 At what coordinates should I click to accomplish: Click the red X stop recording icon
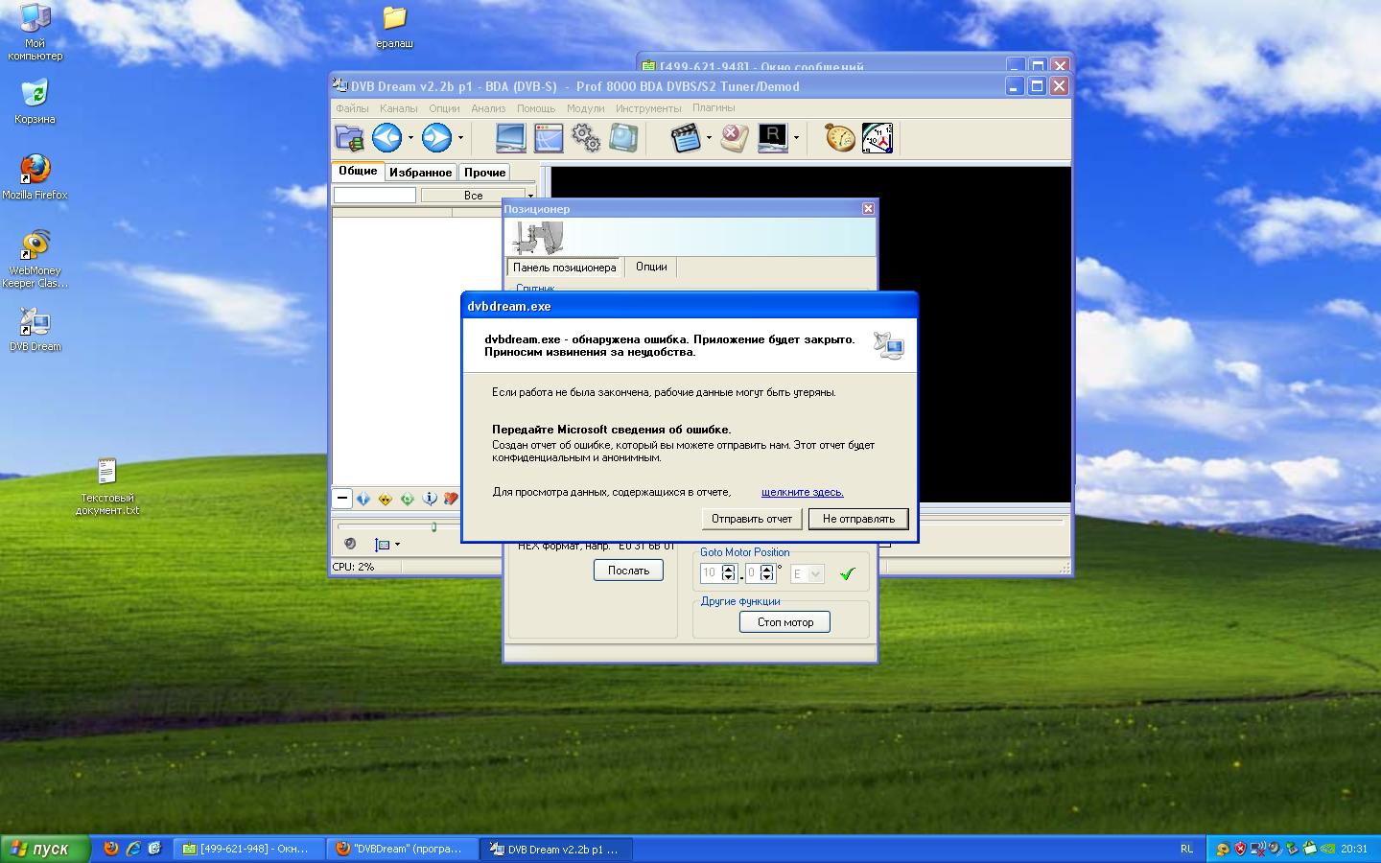[735, 138]
